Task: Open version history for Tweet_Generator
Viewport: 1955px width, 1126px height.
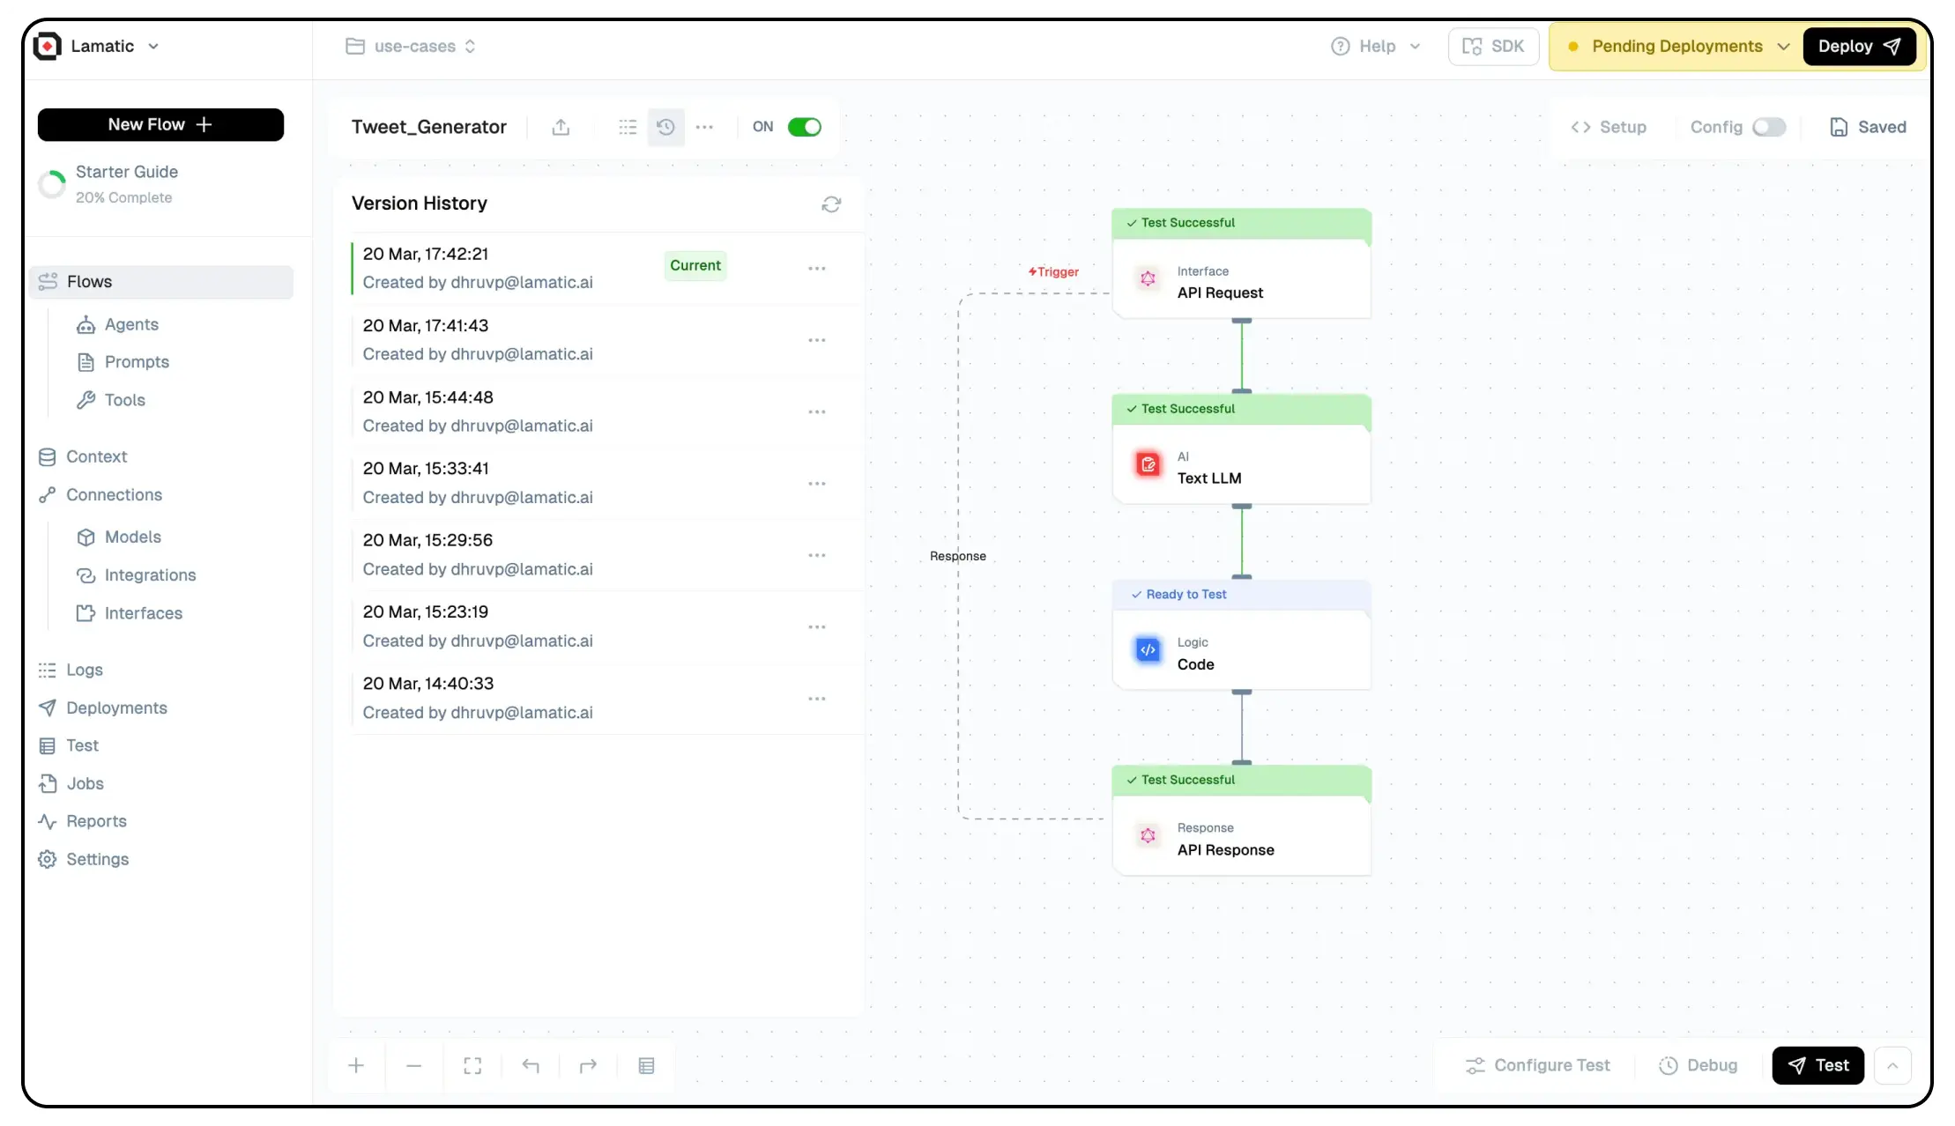Action: [x=666, y=127]
